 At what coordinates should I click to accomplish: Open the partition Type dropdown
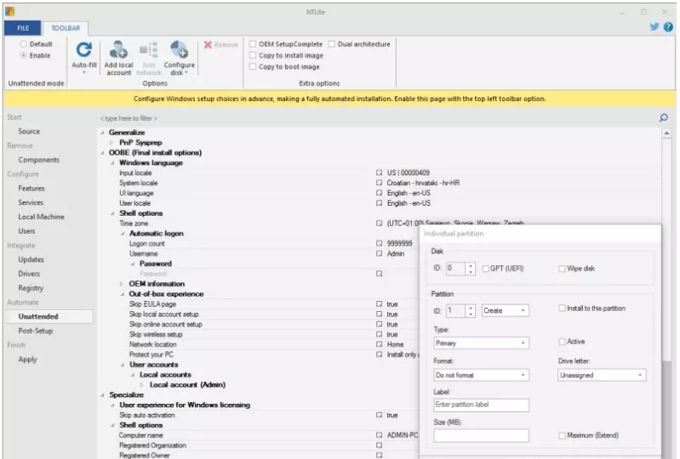pos(480,343)
